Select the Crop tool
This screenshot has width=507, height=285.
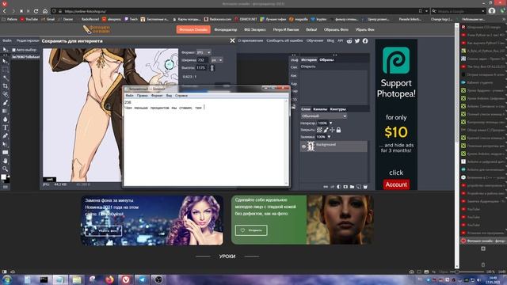pos(6,86)
